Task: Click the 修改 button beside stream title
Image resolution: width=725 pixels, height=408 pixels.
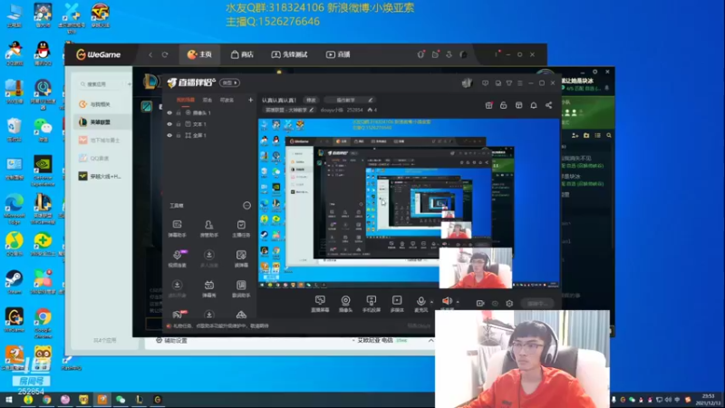Action: coord(311,100)
